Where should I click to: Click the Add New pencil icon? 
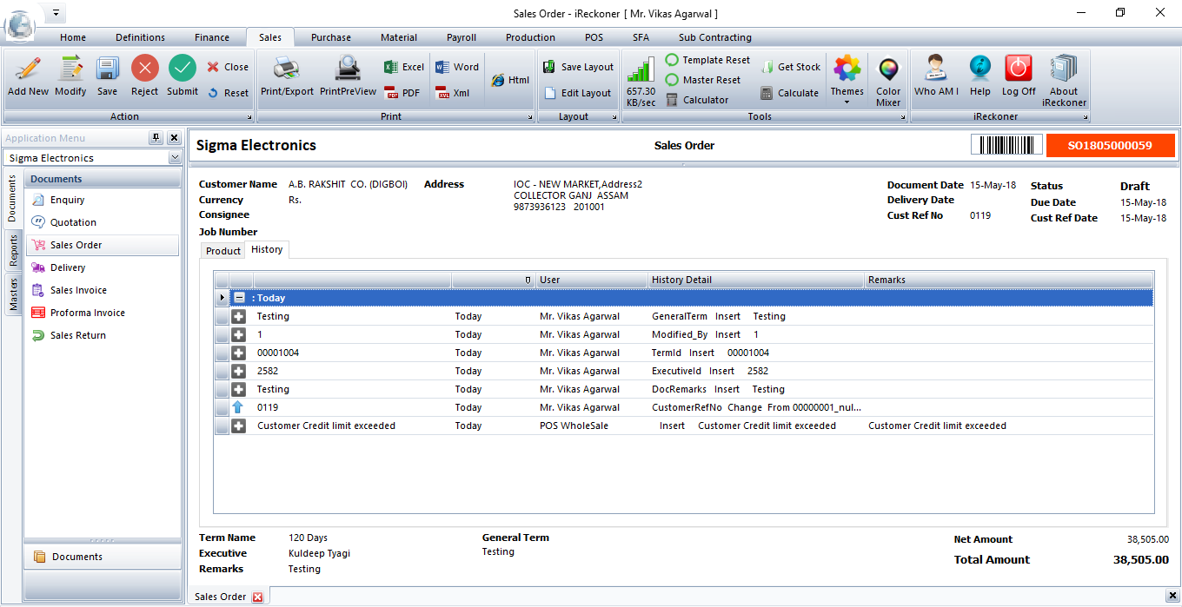click(28, 69)
